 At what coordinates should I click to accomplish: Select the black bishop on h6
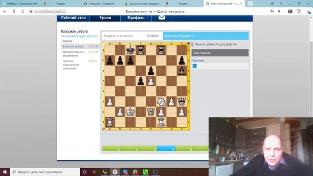click(181, 70)
